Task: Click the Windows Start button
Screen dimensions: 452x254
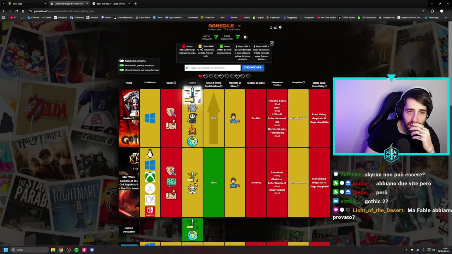Action: [x=5, y=250]
